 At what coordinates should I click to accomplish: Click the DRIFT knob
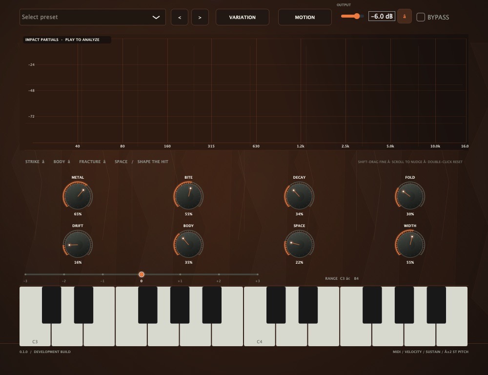(x=78, y=245)
